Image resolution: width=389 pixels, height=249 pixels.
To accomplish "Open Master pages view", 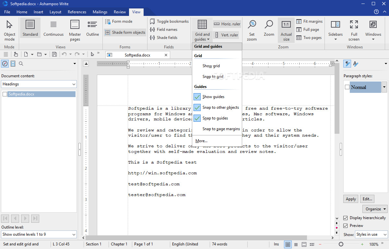I will pyautogui.click(x=75, y=30).
